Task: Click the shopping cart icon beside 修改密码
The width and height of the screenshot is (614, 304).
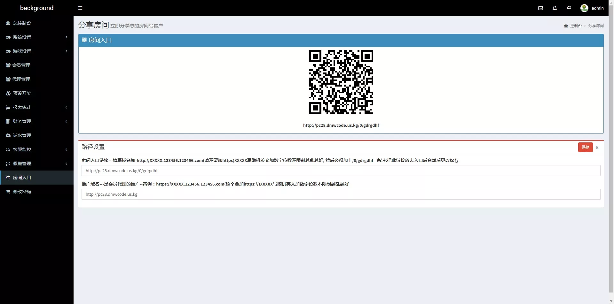Action: [8, 192]
